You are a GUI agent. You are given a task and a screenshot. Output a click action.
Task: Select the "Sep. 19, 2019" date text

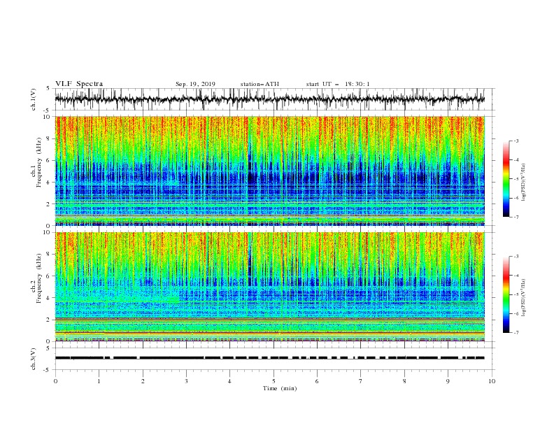click(x=195, y=84)
